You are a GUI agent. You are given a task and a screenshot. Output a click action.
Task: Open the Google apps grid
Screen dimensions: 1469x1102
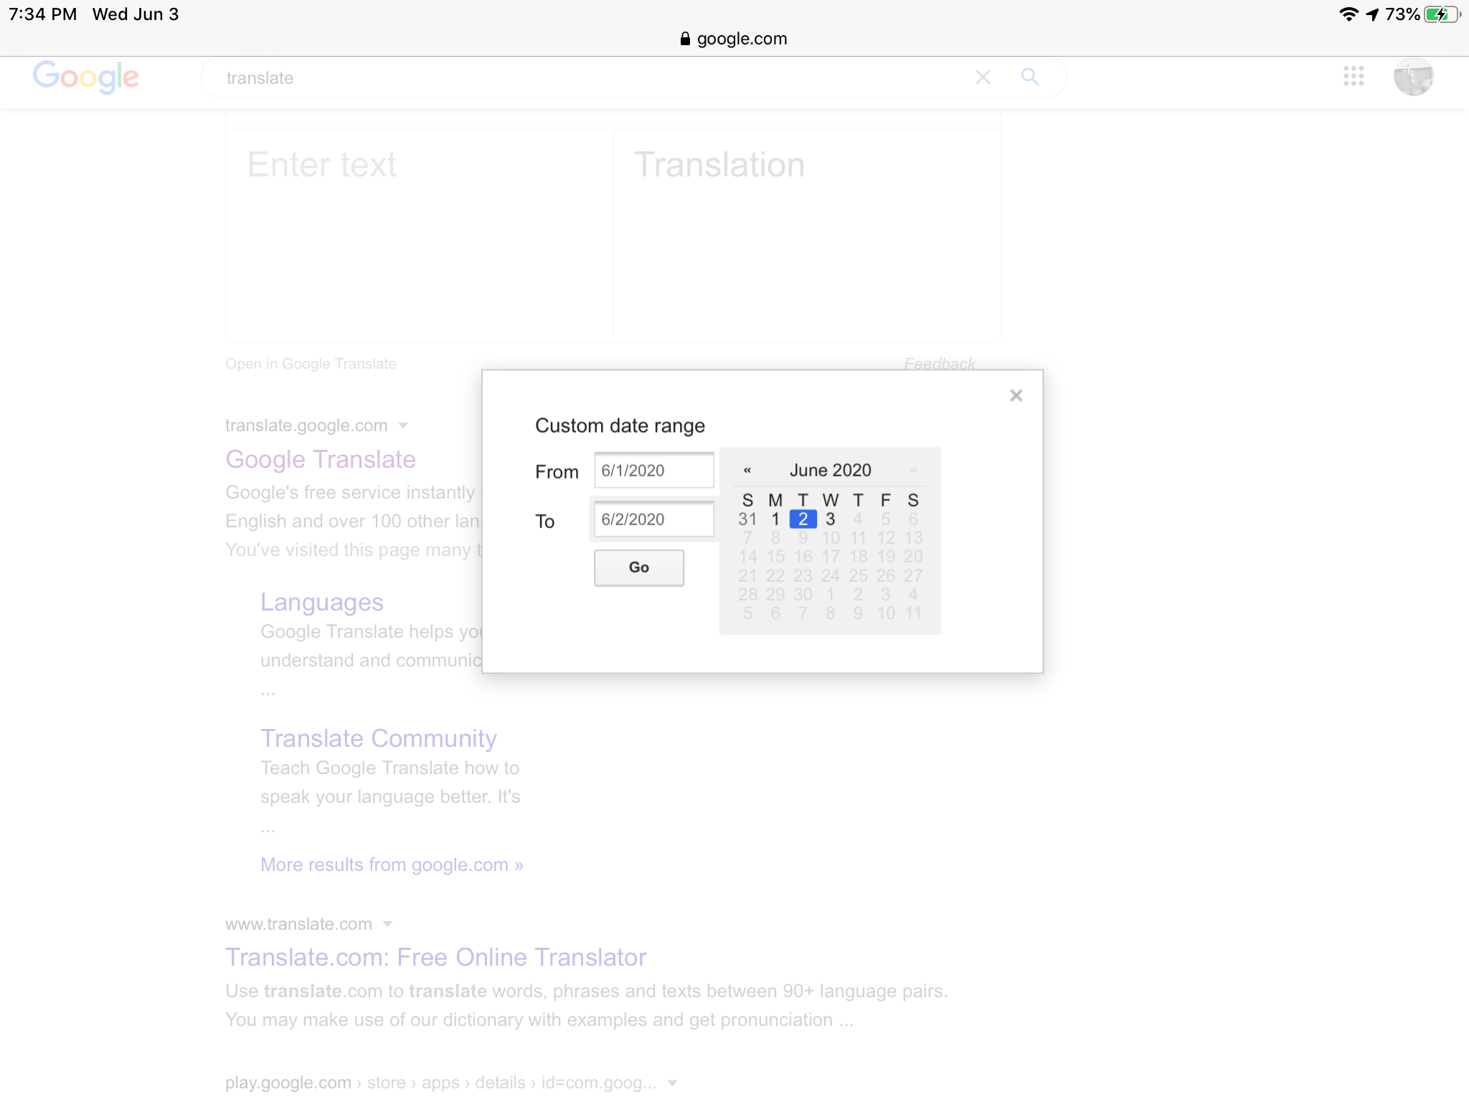click(x=1354, y=76)
